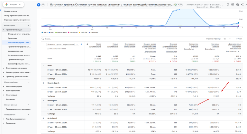Click the Organic Search row label
Viewport: 247px width, 134px height.
pyautogui.click(x=53, y=83)
